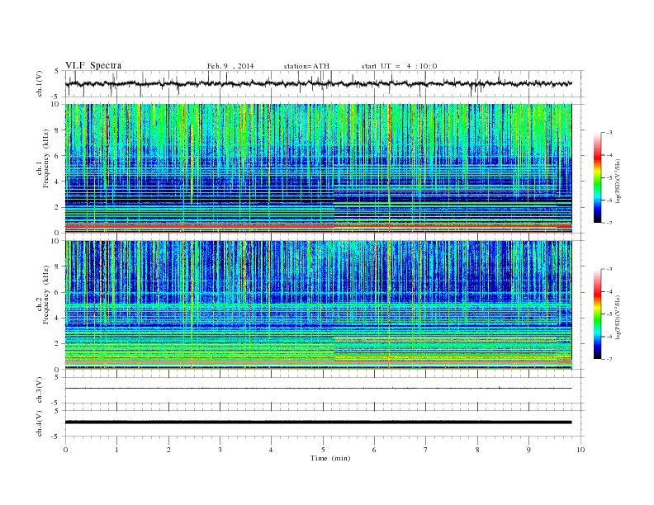Click the "-5" tick on ch.2 color bar
The height and width of the screenshot is (505, 654).
click(609, 314)
